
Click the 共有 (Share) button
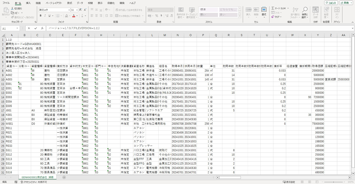coord(346,3)
